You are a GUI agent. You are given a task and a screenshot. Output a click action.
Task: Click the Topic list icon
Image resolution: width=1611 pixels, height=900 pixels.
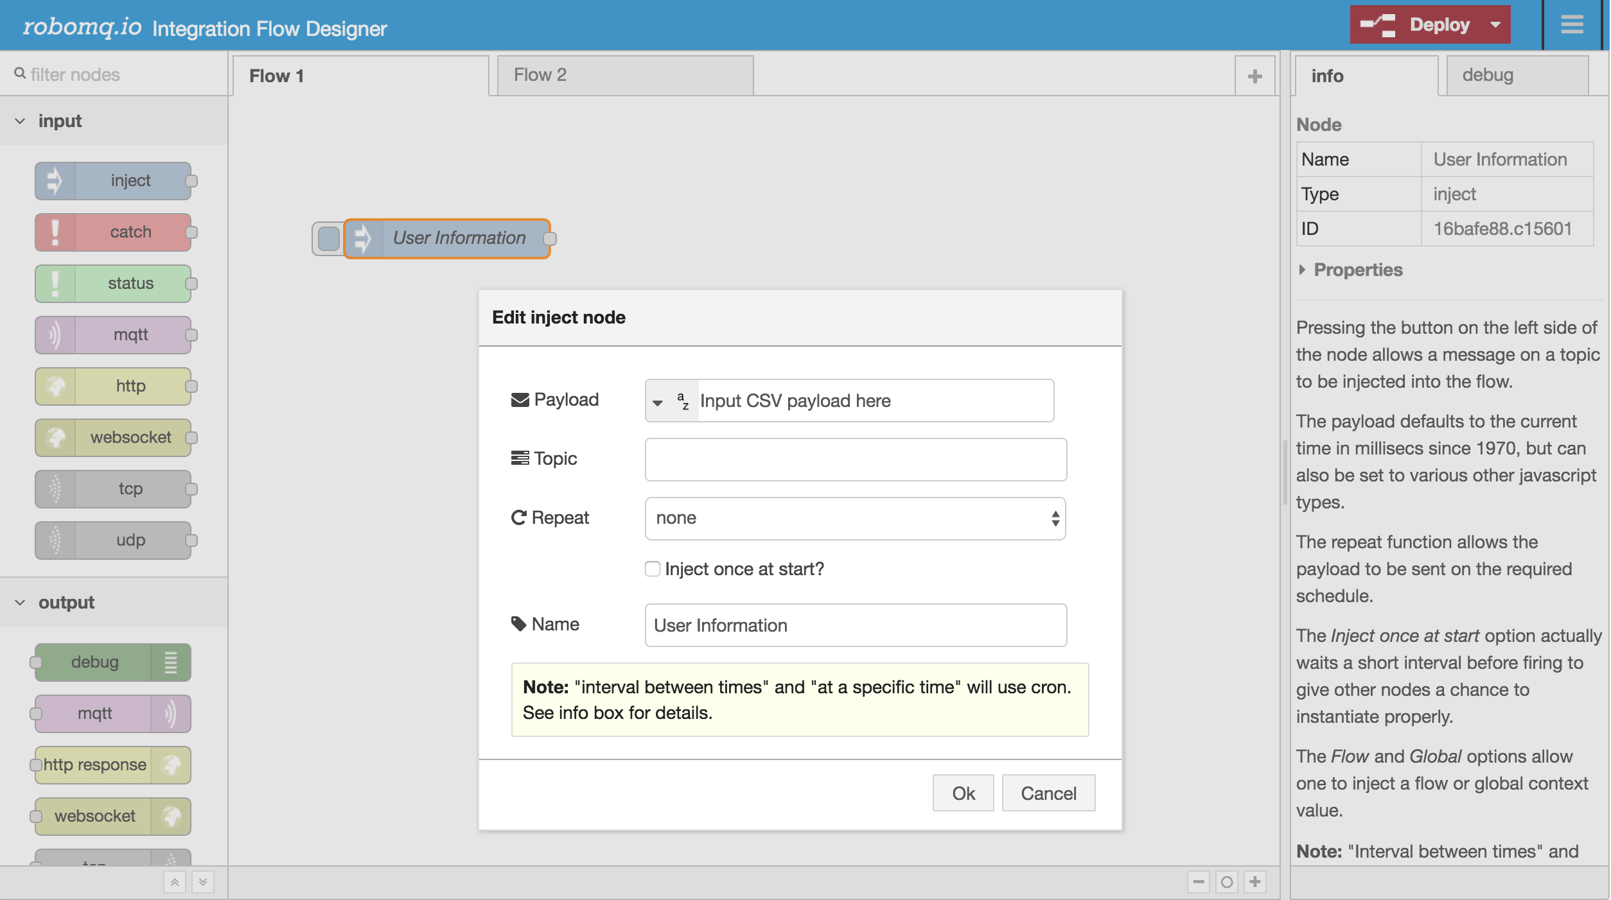(x=520, y=458)
